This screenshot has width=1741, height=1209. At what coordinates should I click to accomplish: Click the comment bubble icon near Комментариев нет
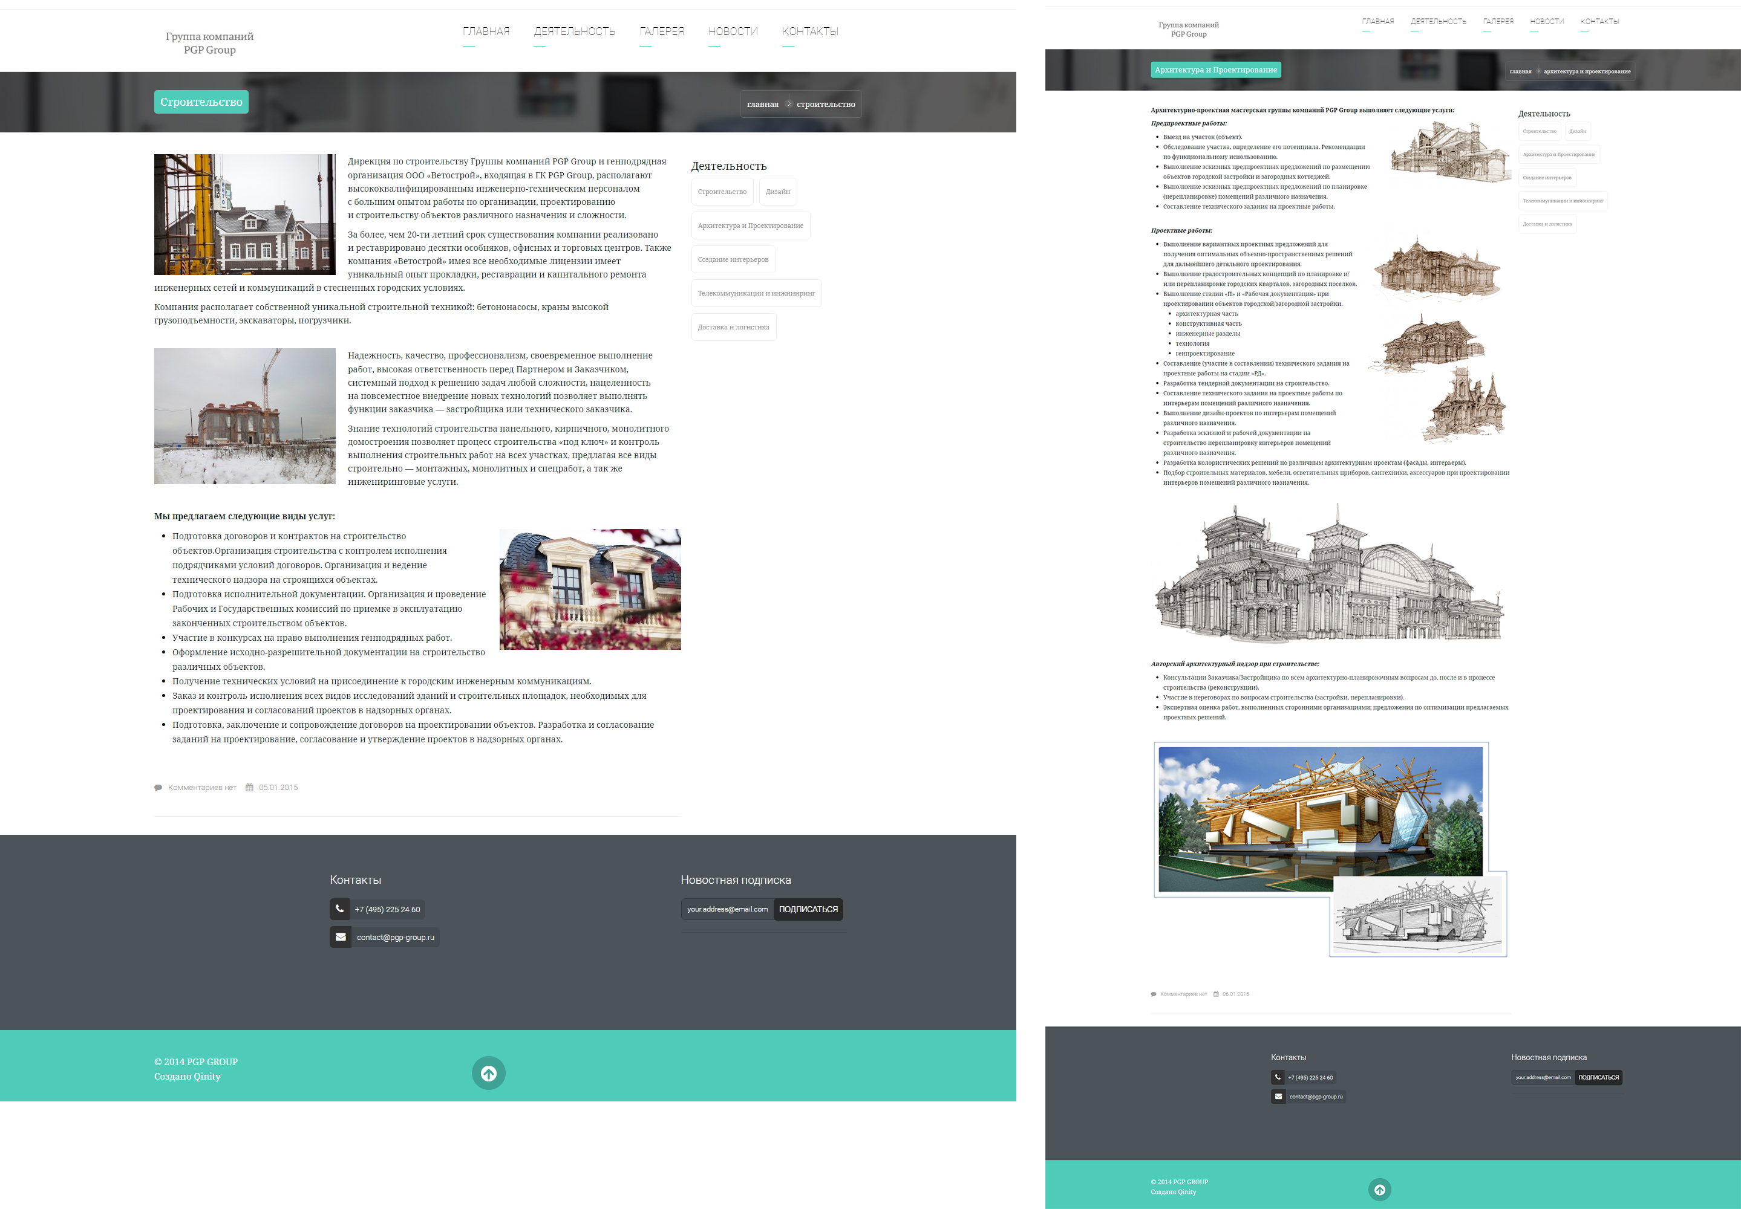[158, 788]
